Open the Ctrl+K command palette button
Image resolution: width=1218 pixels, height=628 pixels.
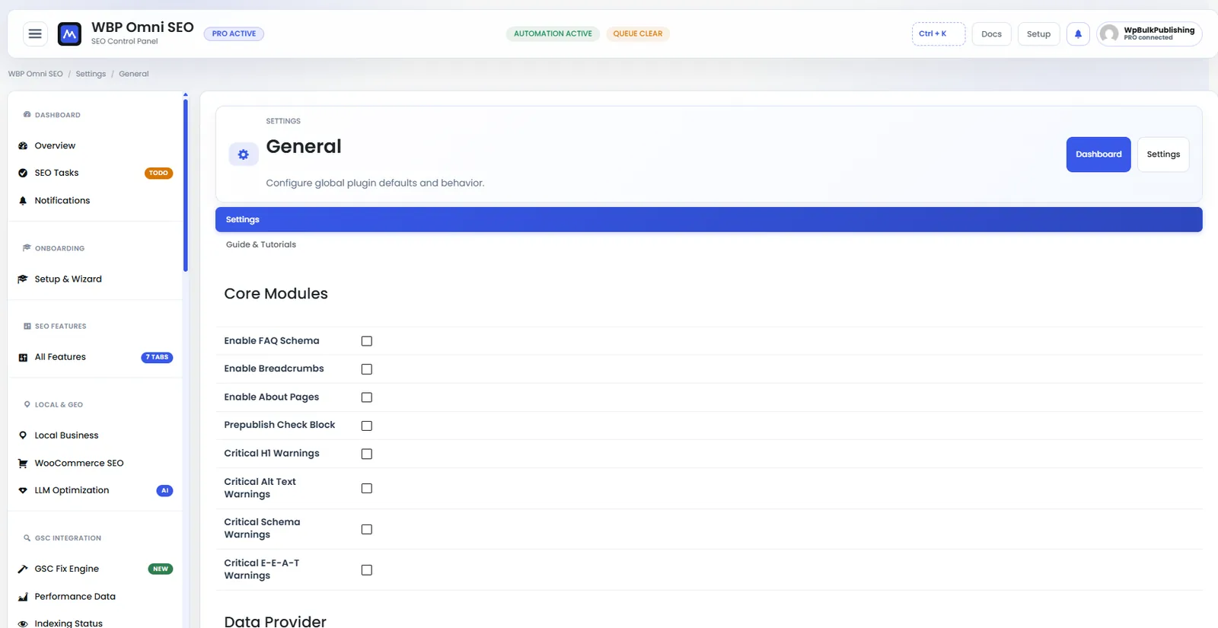pos(939,33)
